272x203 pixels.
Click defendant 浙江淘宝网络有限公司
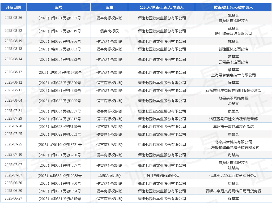(233, 34)
